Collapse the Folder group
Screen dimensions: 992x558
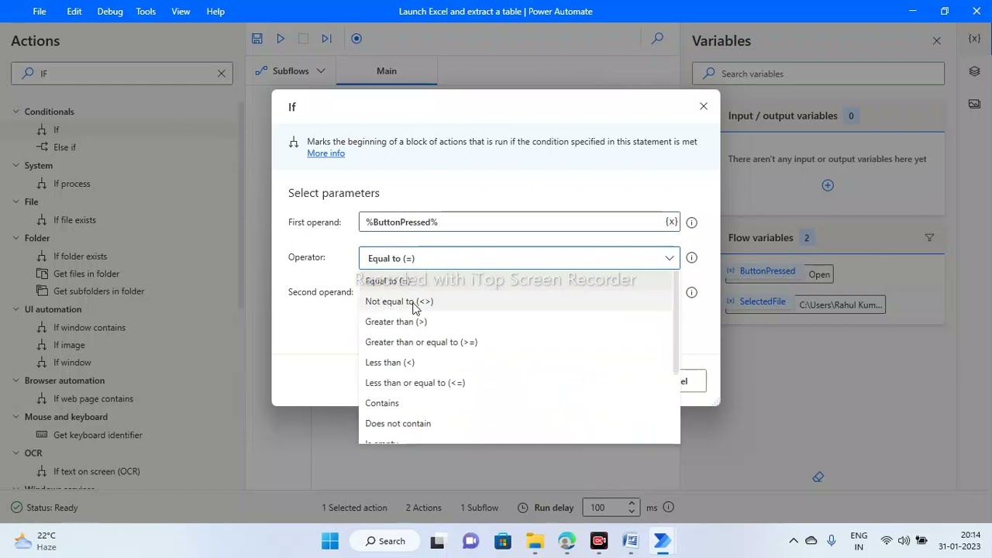point(15,238)
